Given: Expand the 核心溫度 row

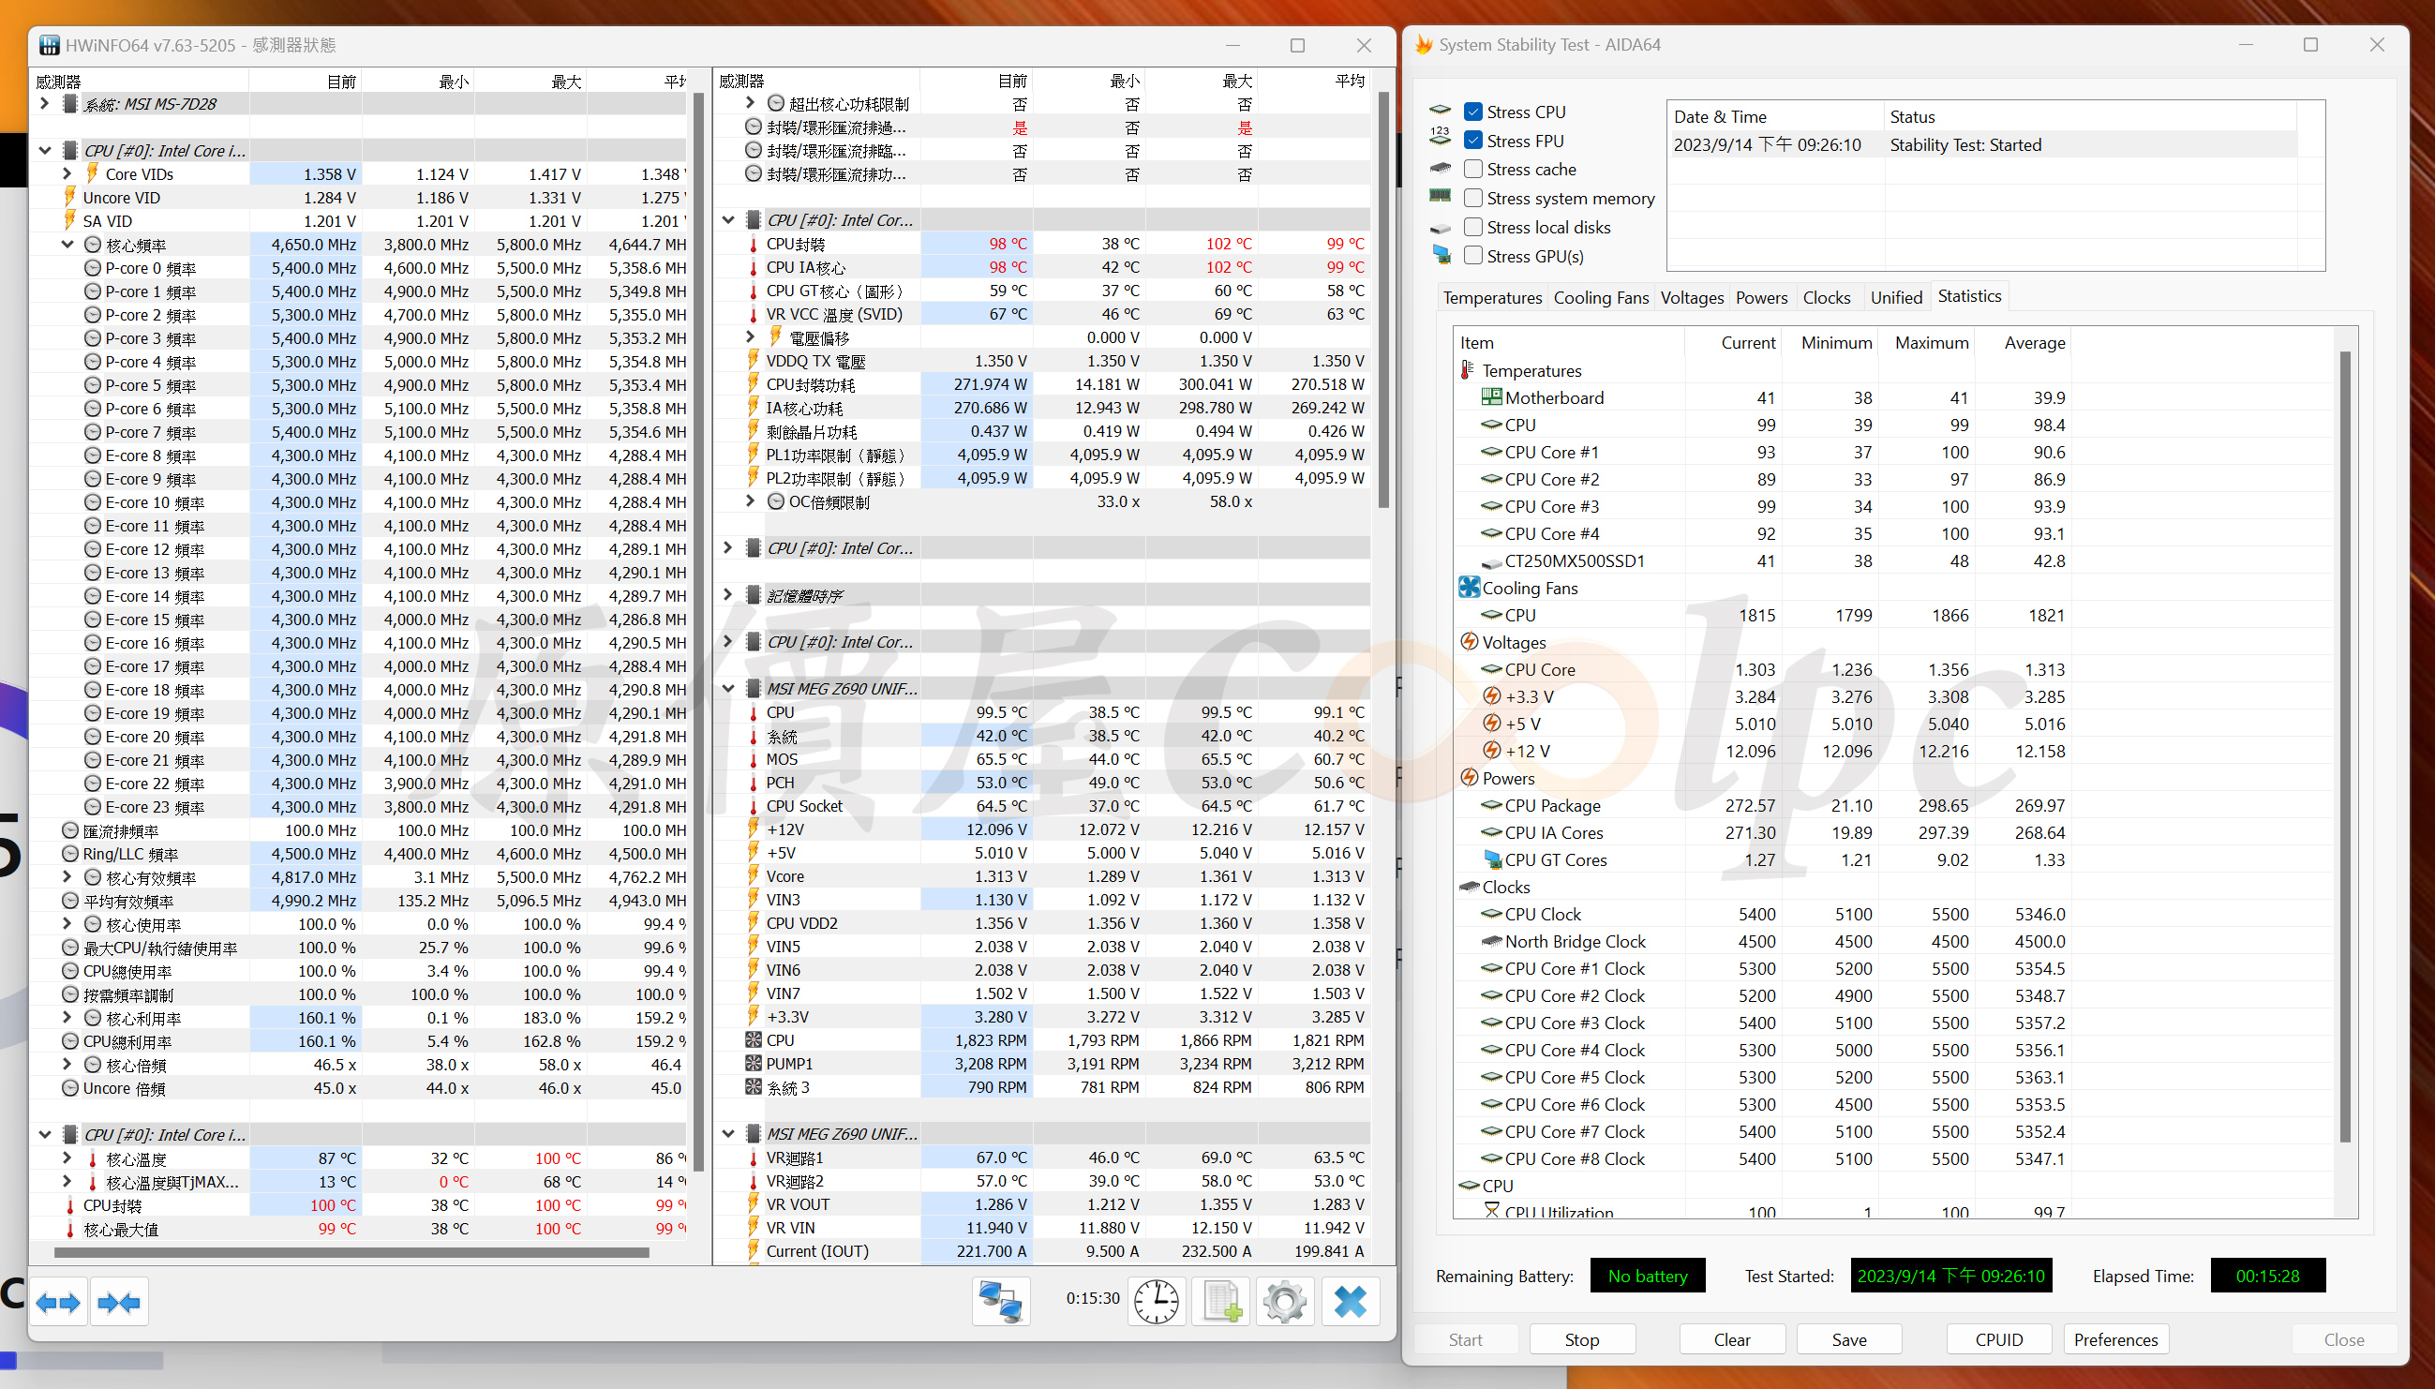Looking at the screenshot, I should (67, 1158).
